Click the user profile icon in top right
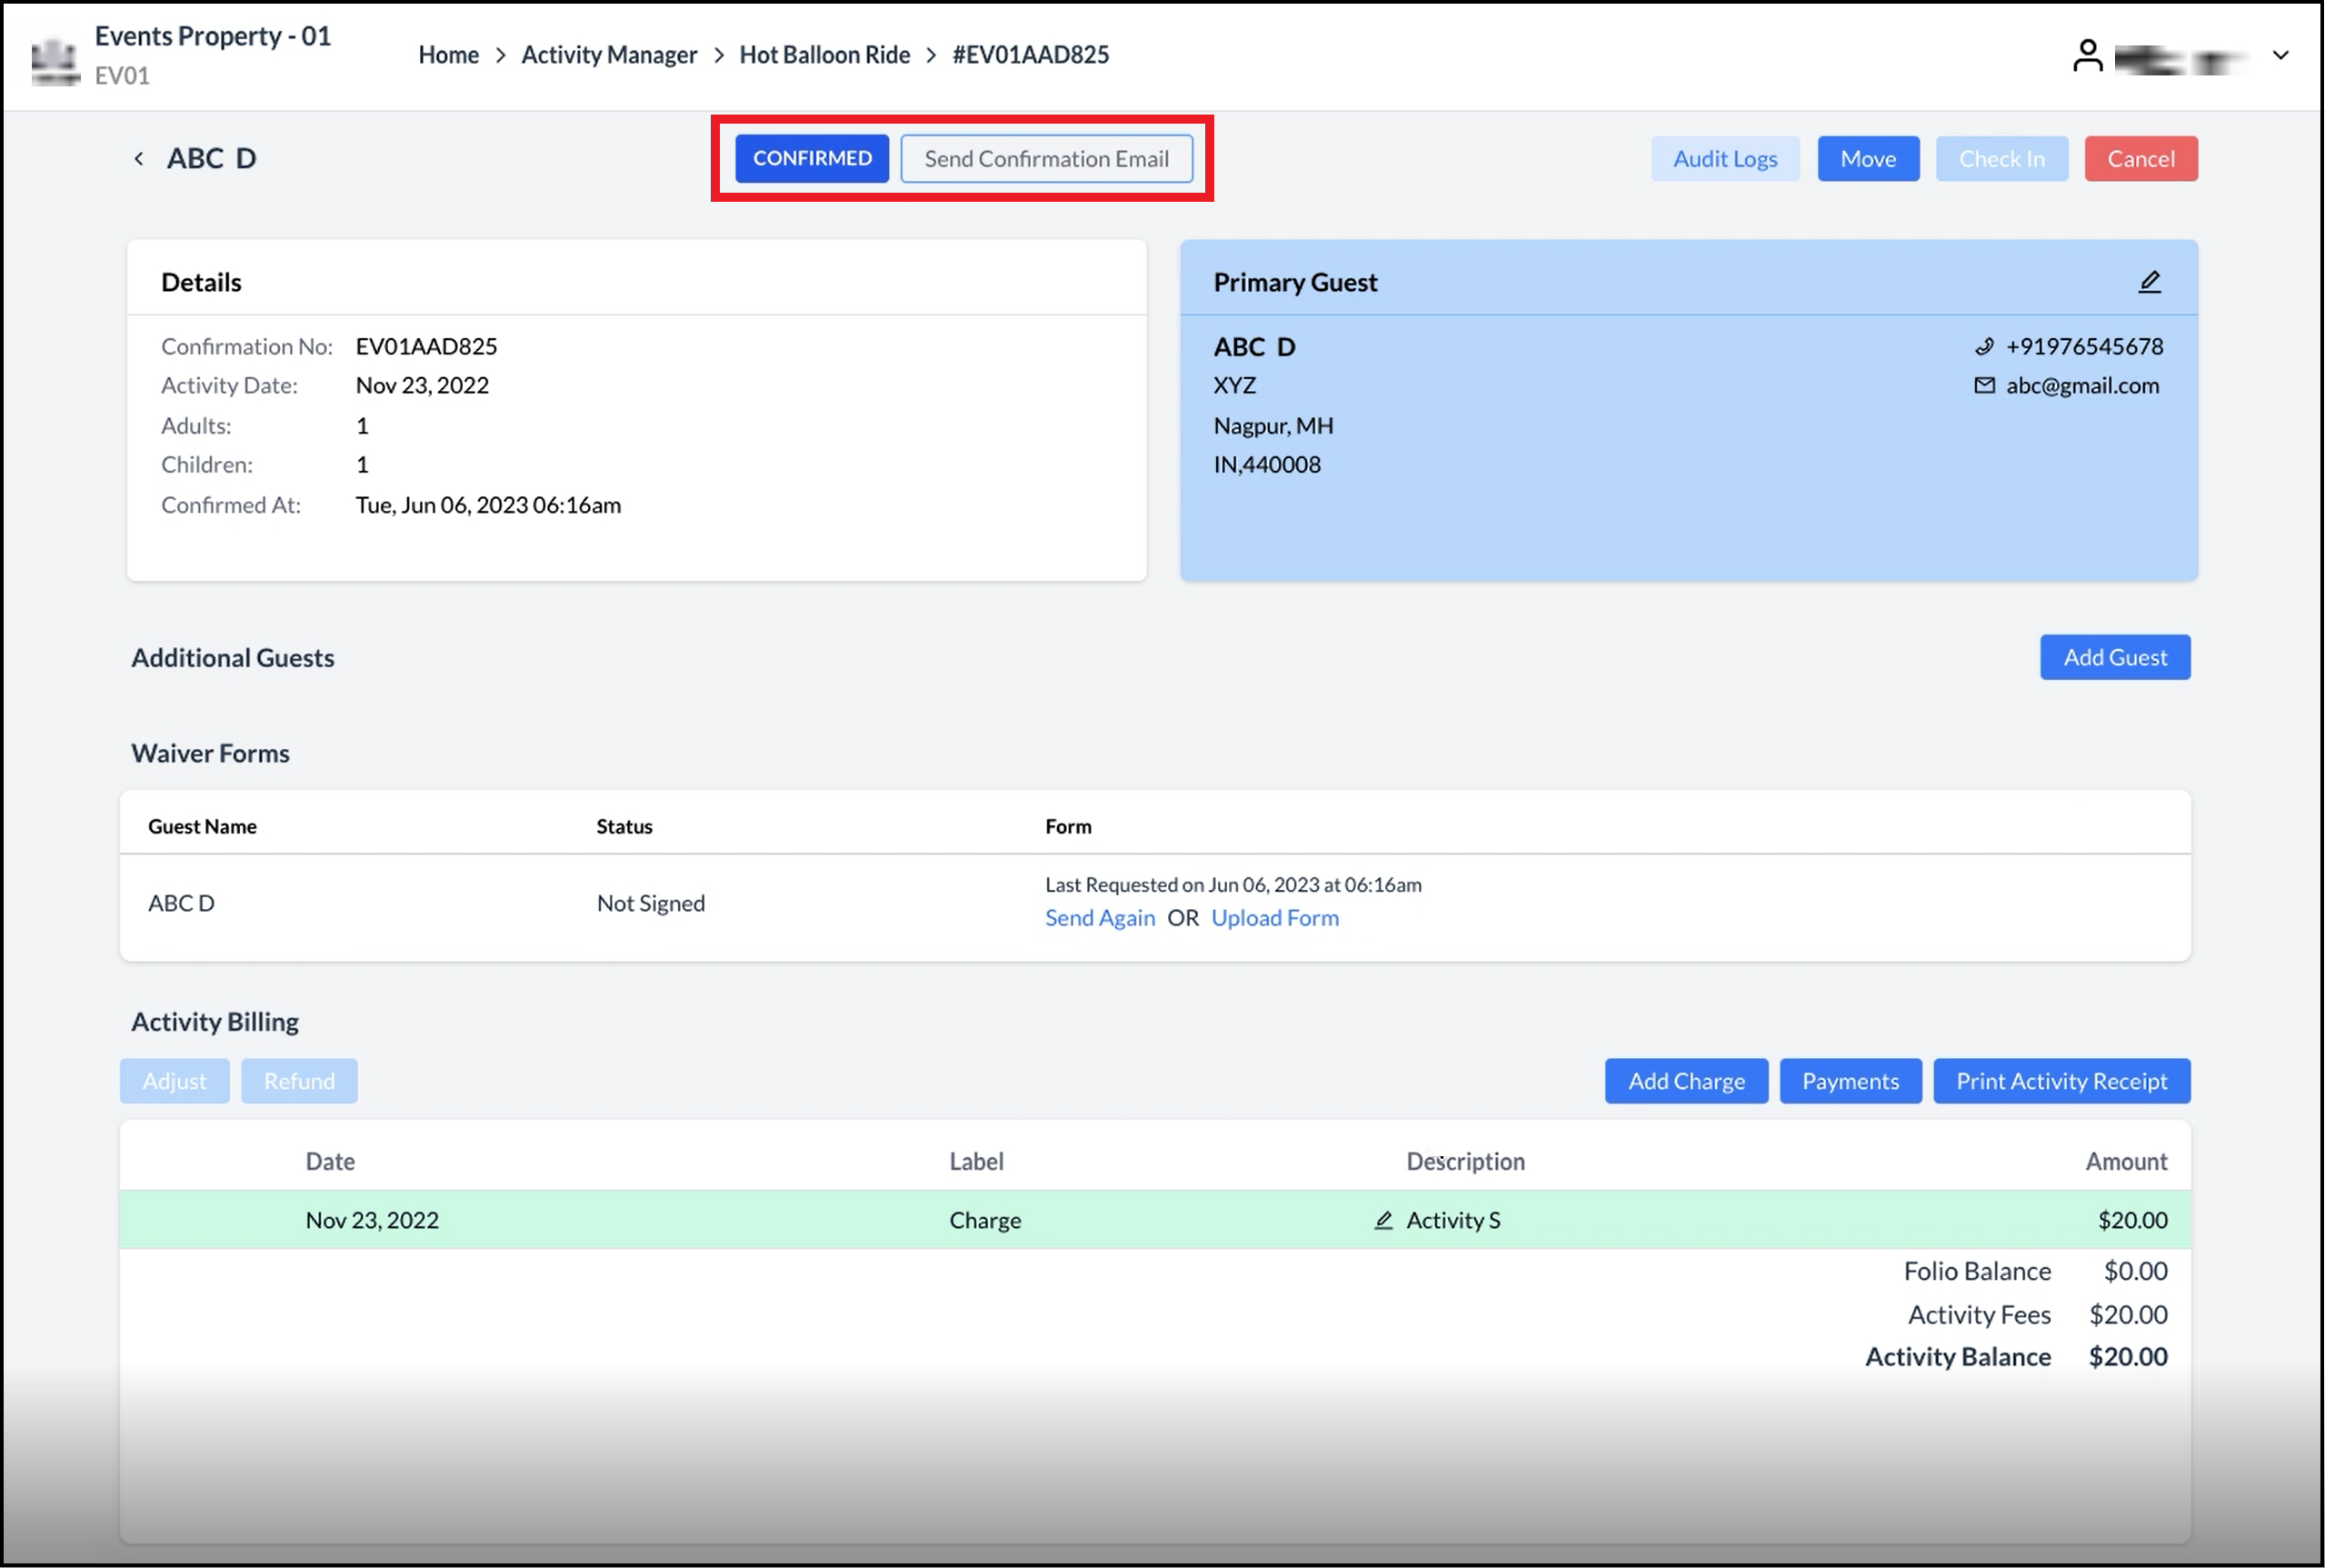This screenshot has height=1568, width=2325. pos(2088,55)
